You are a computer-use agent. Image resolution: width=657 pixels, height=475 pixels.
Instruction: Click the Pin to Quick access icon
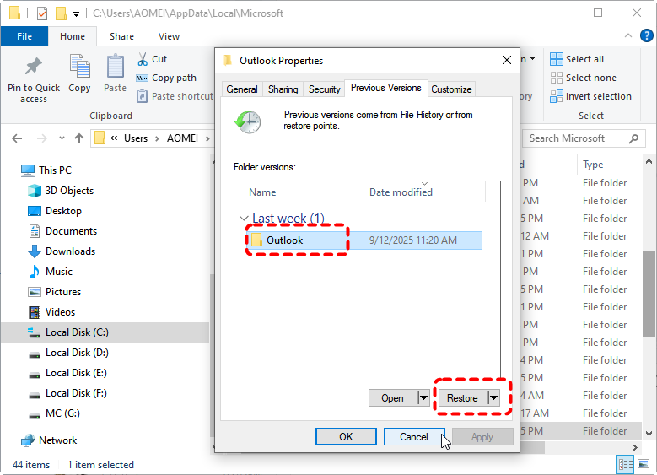pyautogui.click(x=34, y=66)
